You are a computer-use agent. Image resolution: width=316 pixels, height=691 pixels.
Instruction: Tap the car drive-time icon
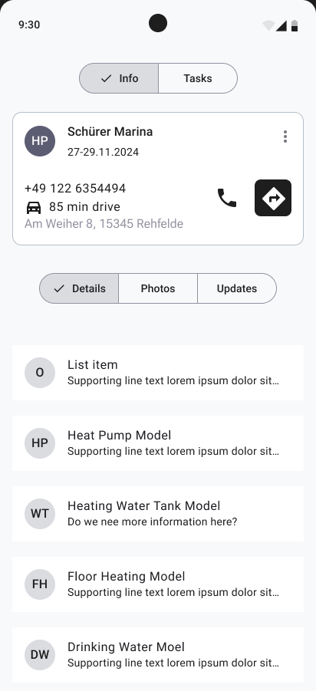pyautogui.click(x=34, y=207)
